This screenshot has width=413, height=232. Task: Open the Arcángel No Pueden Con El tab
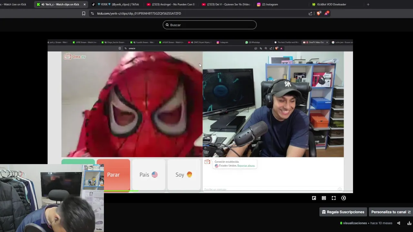click(171, 5)
